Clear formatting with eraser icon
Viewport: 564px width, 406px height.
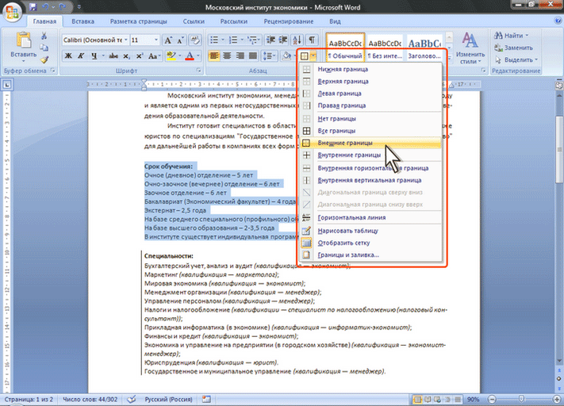[195, 40]
